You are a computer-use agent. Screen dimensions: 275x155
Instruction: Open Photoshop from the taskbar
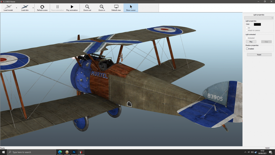pos(74,152)
